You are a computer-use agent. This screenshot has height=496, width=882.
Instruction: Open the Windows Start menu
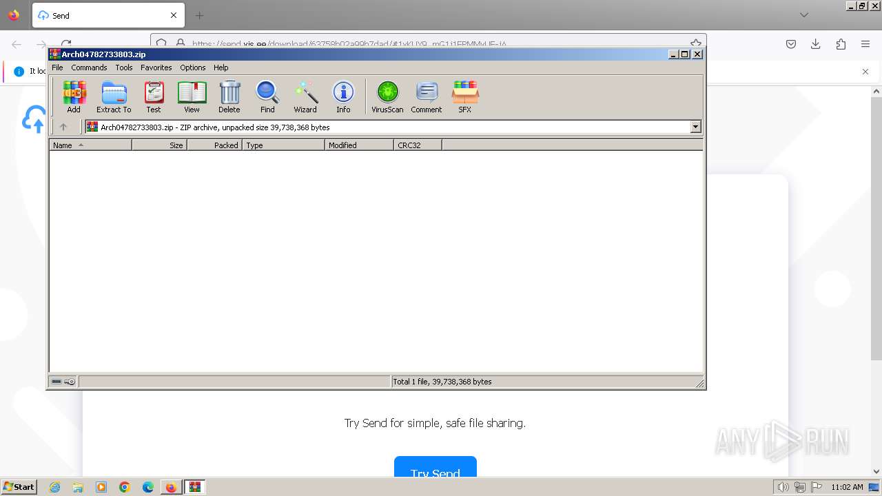coord(19,487)
